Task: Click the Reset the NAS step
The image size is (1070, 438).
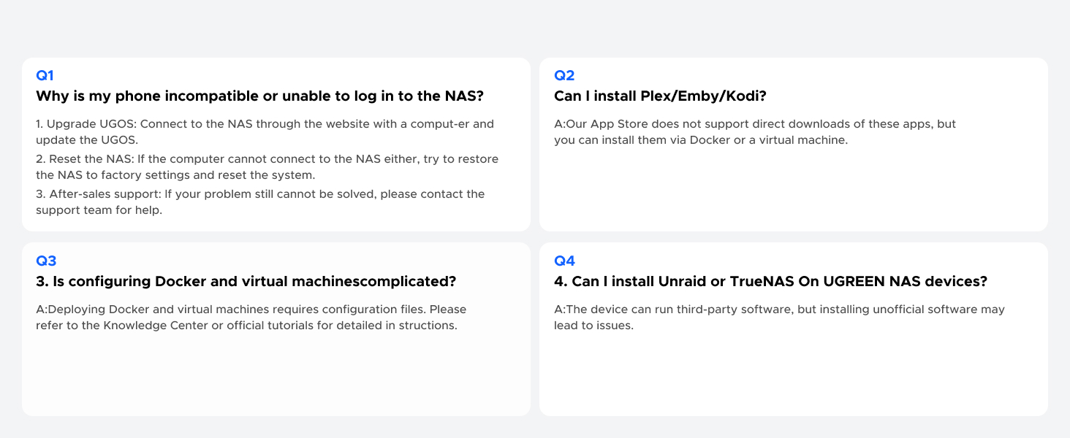Action: (x=267, y=166)
